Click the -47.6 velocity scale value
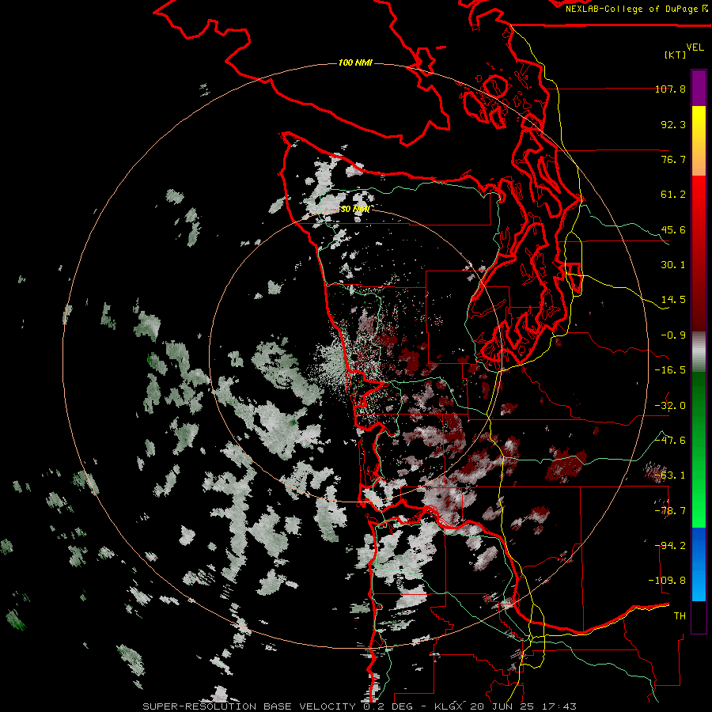Screen dimensions: 712x712 (x=670, y=441)
